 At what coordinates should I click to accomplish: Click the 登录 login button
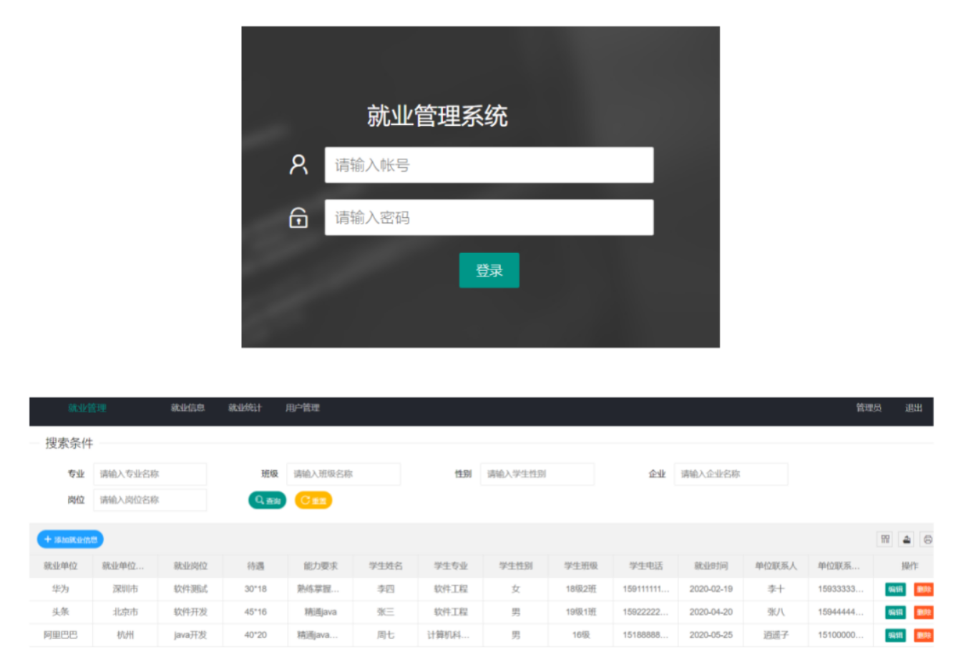pyautogui.click(x=489, y=271)
